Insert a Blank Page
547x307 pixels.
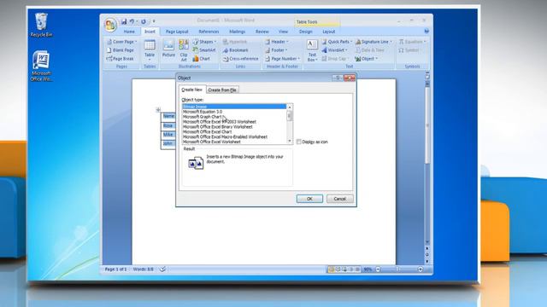point(120,50)
